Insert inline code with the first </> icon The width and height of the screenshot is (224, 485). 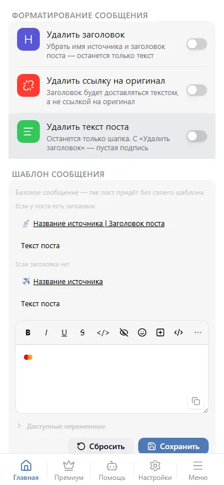point(103,333)
